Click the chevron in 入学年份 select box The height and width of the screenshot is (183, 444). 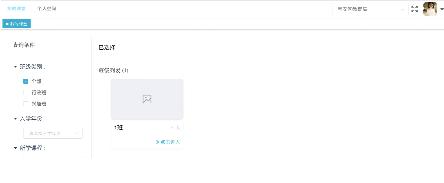point(77,133)
